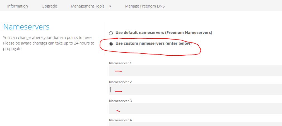The width and height of the screenshot is (282, 126).
Task: Expand the Management Tools dropdown arrow
Action: pos(110,6)
